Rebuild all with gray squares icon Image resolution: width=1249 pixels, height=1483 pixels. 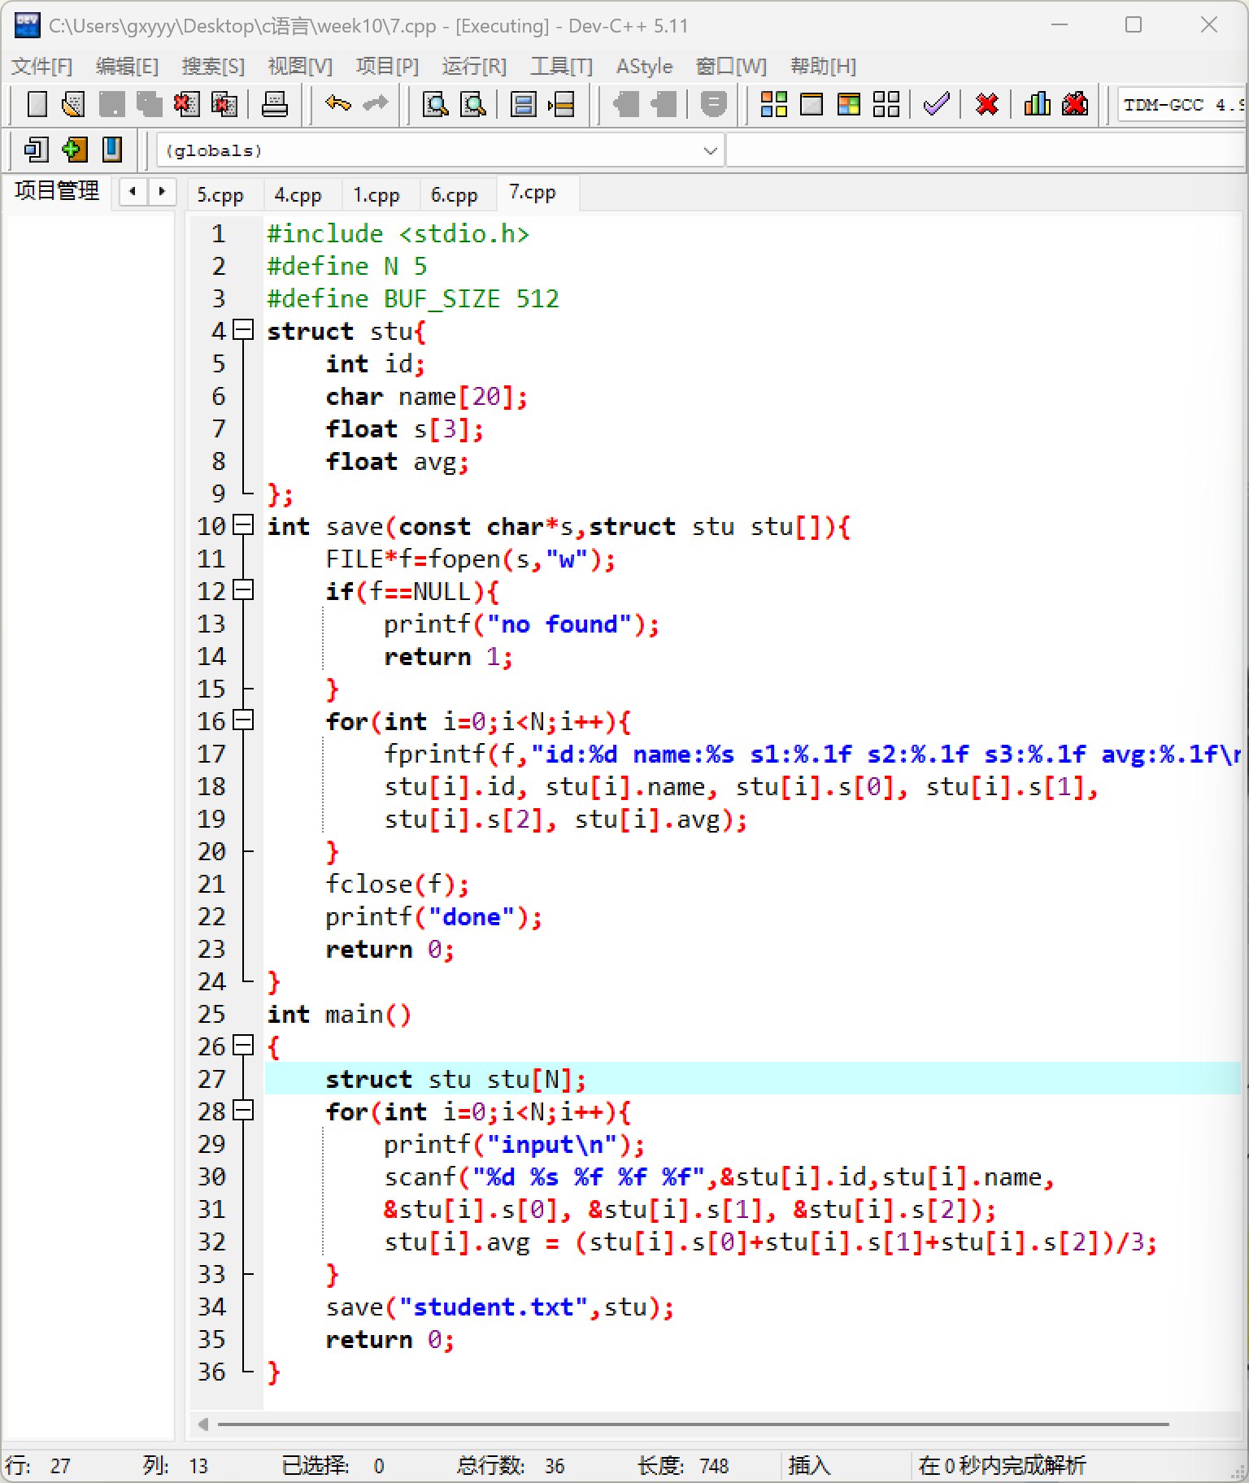pos(886,104)
